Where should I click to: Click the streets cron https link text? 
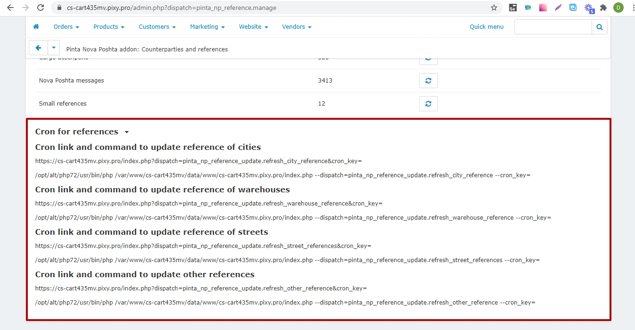203,246
